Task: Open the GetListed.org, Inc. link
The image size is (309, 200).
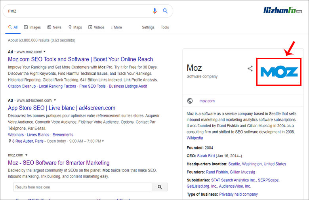Action: click(201, 186)
